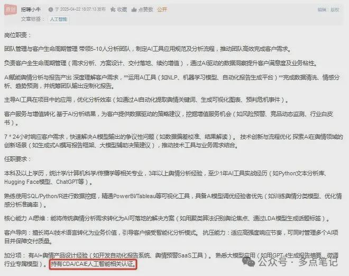Click the thumbs-up 点赞数 icon
This screenshot has width=349, height=276.
tap(134, 10)
